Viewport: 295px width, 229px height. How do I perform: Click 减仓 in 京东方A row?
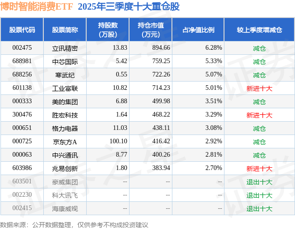click(260, 142)
